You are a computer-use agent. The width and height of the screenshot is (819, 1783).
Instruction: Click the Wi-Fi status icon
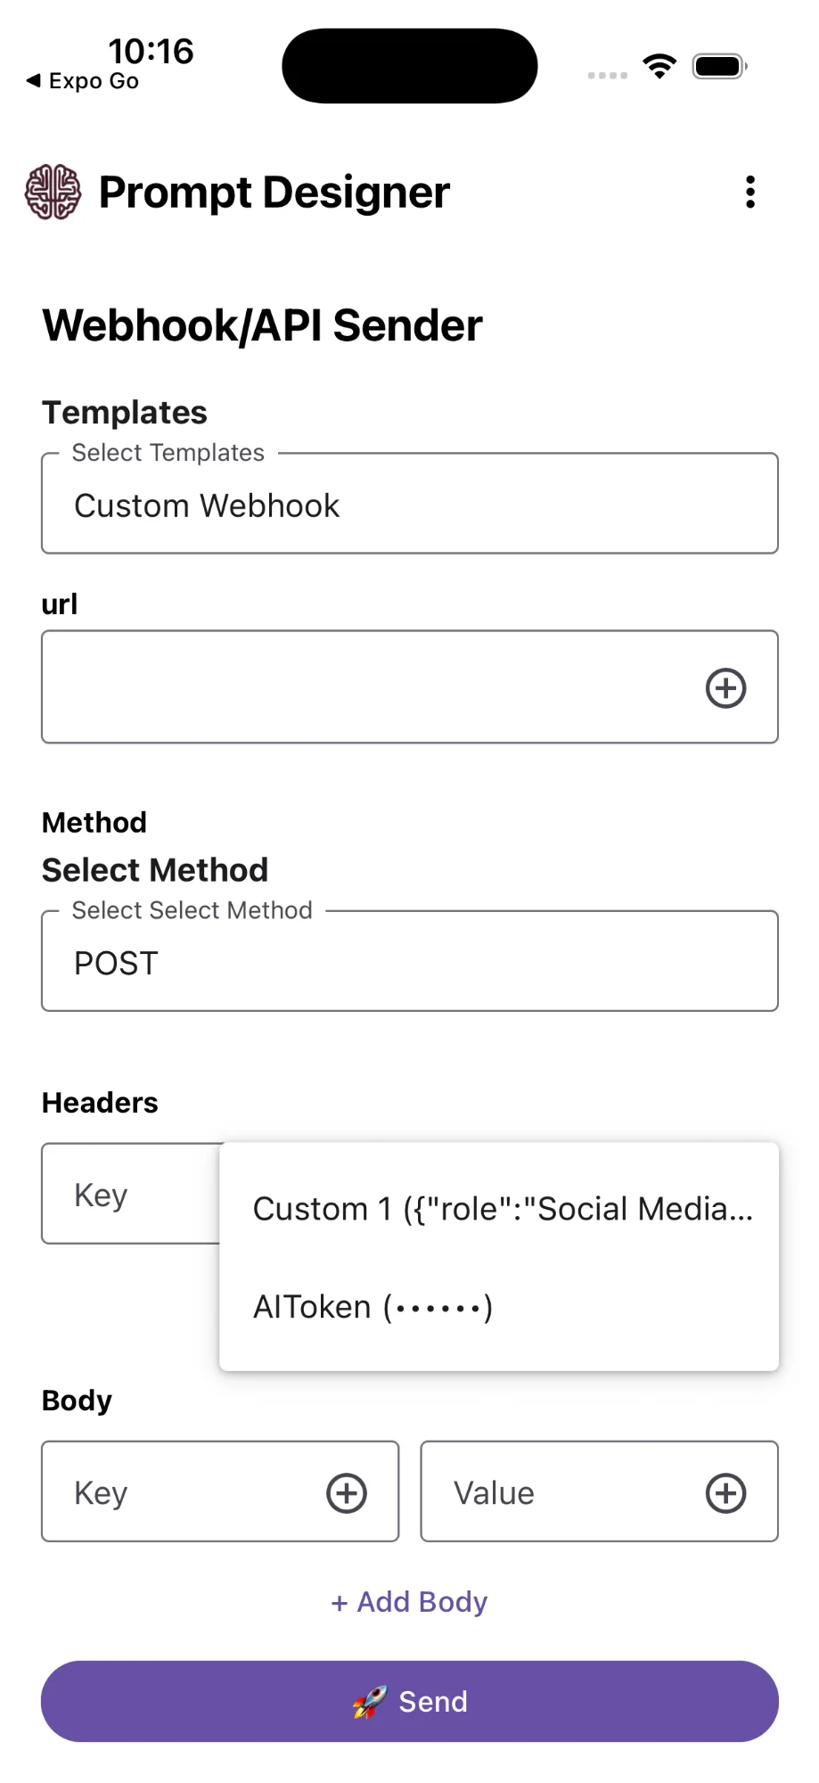pyautogui.click(x=659, y=67)
